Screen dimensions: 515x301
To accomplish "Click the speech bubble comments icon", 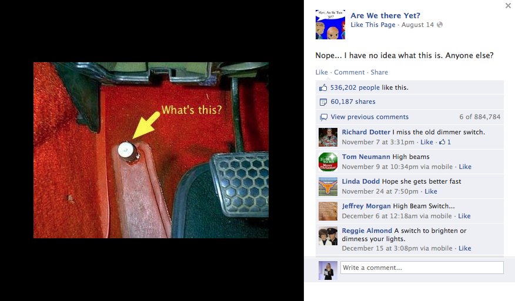I will coord(323,117).
